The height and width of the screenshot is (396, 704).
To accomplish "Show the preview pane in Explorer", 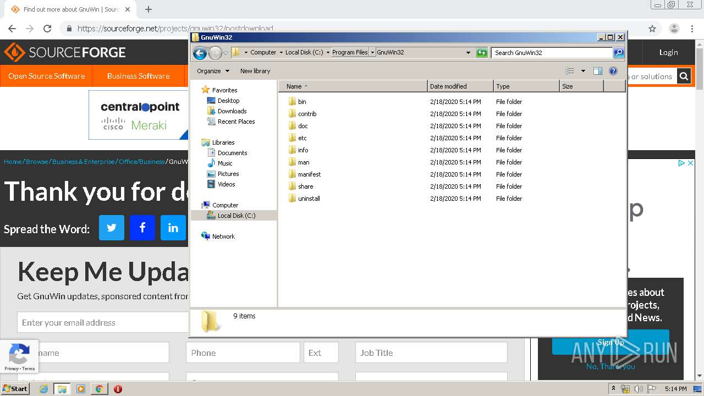I will pyautogui.click(x=598, y=71).
